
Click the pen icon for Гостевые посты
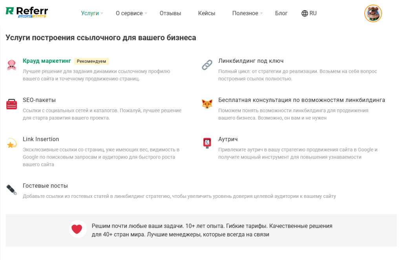11,190
